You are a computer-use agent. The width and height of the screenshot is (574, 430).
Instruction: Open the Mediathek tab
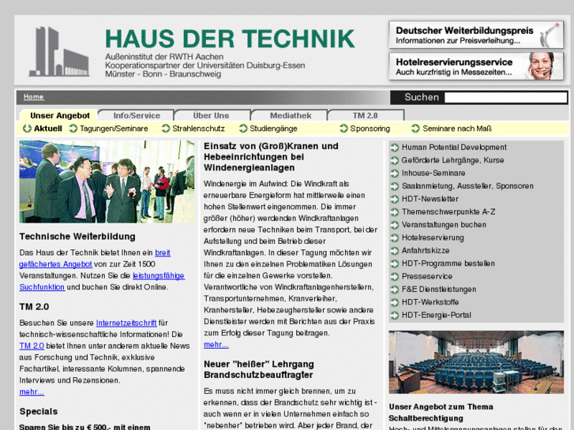pyautogui.click(x=291, y=116)
